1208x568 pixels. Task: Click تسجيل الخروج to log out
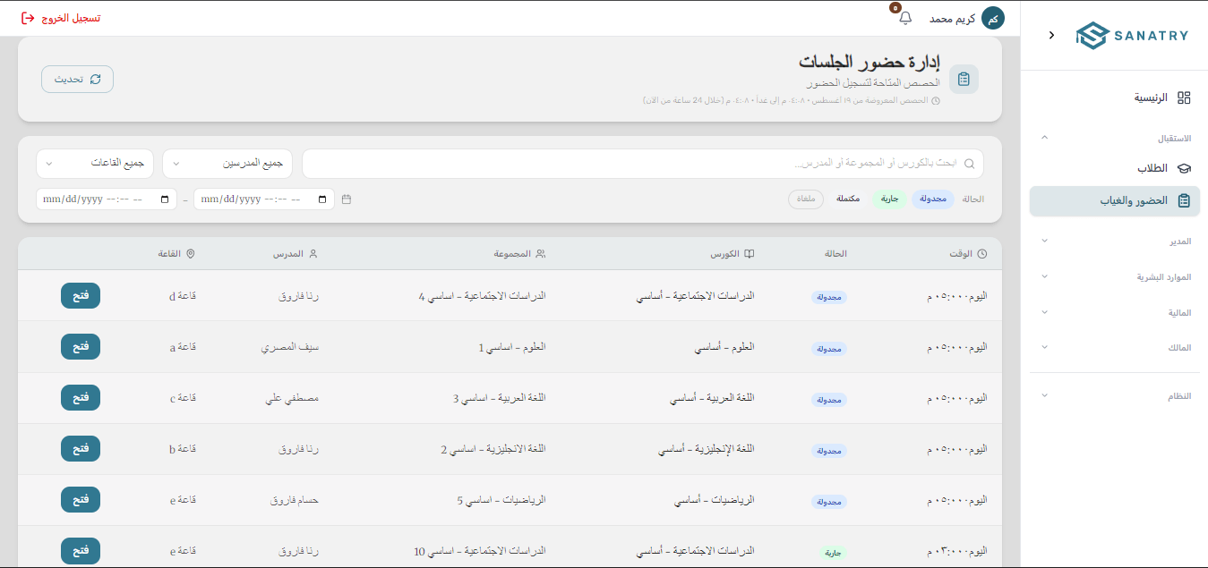(x=61, y=18)
